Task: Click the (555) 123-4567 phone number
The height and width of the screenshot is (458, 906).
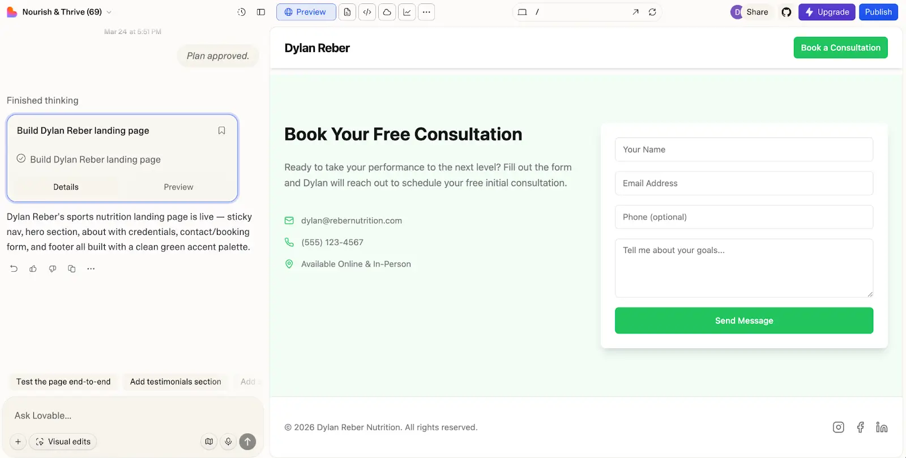Action: (x=332, y=242)
